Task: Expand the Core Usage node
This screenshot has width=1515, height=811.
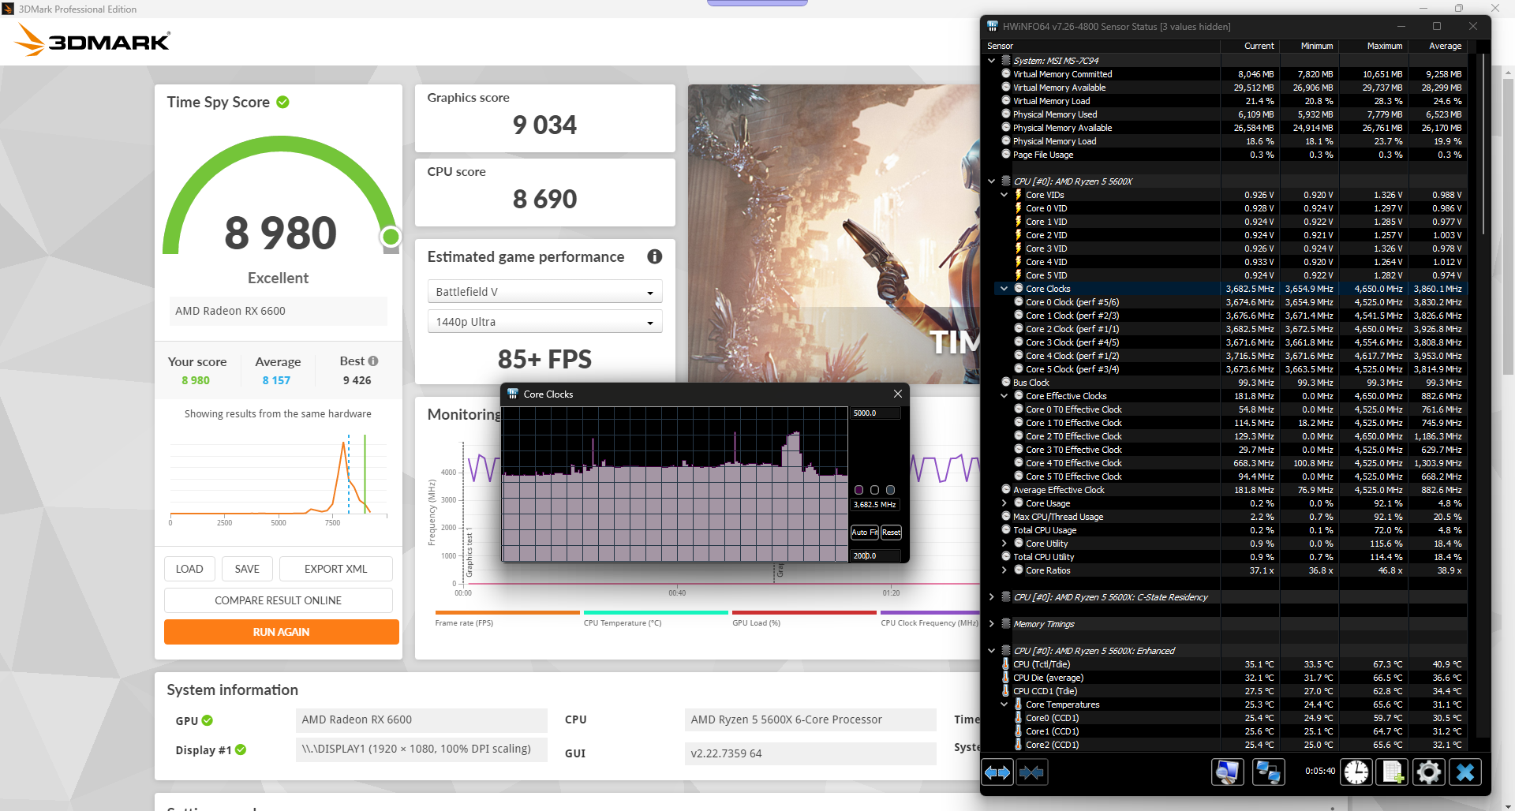Action: (1004, 503)
